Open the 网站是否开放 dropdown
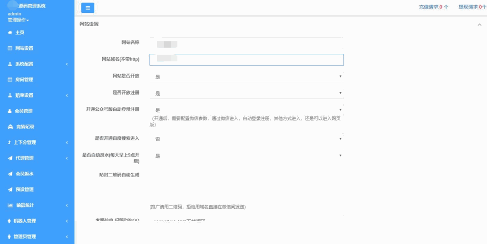Image resolution: width=487 pixels, height=244 pixels. click(247, 77)
